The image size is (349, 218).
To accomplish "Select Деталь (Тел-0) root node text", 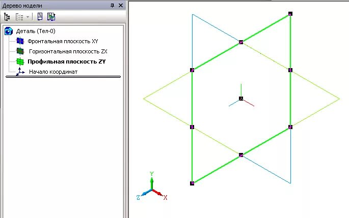I will point(36,31).
